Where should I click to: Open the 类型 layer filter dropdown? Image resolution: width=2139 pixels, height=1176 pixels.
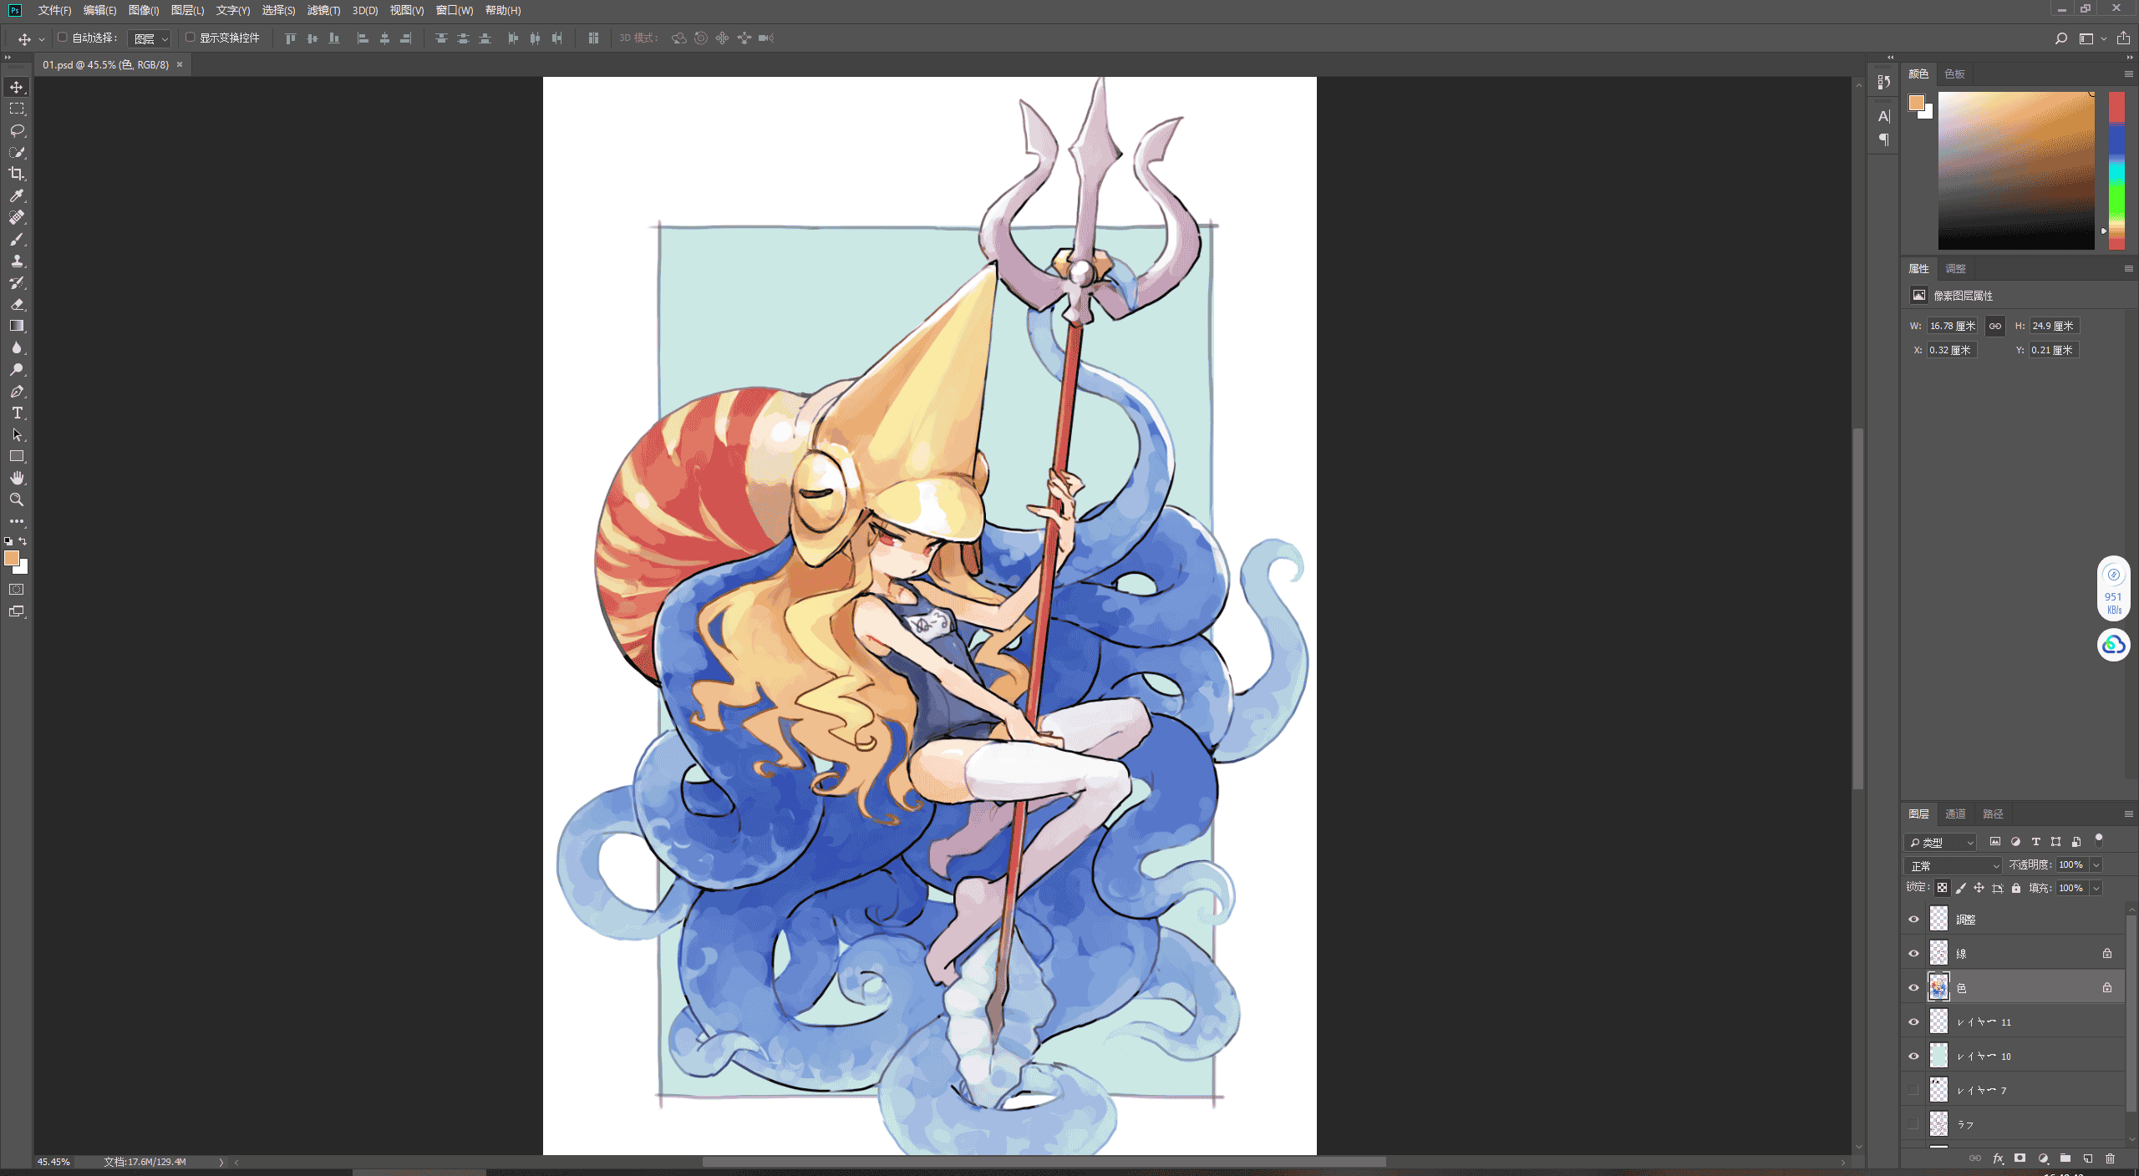[1940, 842]
